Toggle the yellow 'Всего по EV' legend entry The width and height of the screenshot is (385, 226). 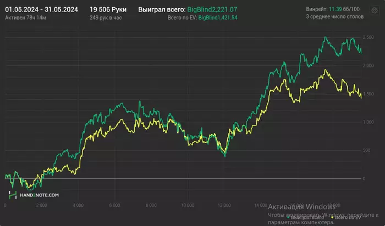(x=346, y=217)
